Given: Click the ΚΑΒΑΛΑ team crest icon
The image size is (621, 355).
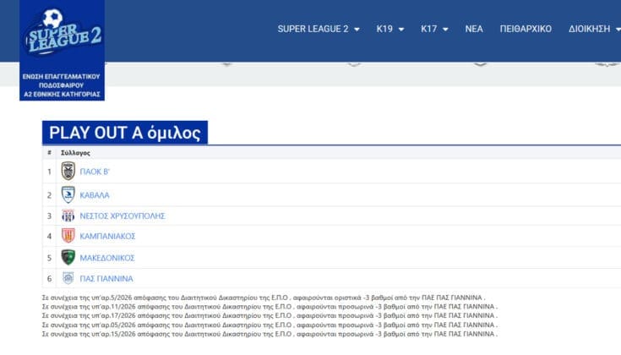Looking at the screenshot, I should (68, 195).
